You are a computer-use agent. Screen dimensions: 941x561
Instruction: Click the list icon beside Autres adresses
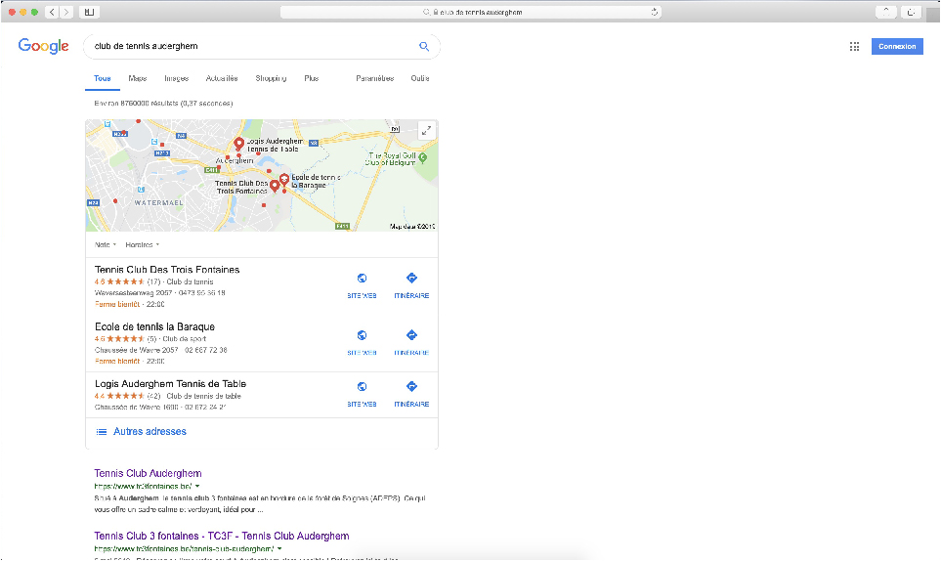(102, 432)
